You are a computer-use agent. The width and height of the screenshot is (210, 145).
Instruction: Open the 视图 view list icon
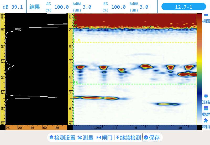206,15
